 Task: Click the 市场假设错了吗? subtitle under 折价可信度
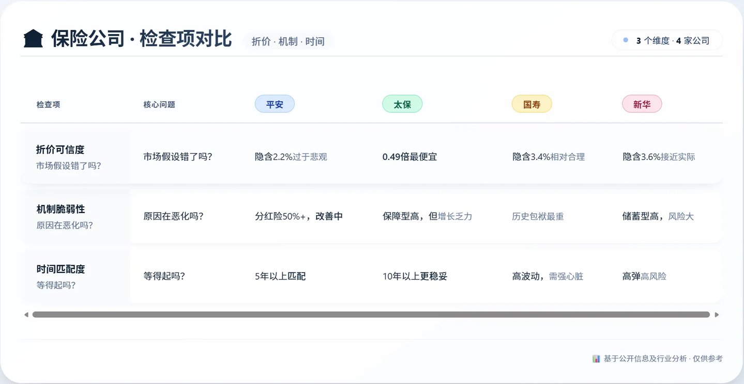pyautogui.click(x=68, y=166)
